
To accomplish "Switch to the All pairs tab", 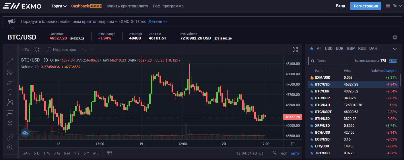I will click(x=319, y=48).
